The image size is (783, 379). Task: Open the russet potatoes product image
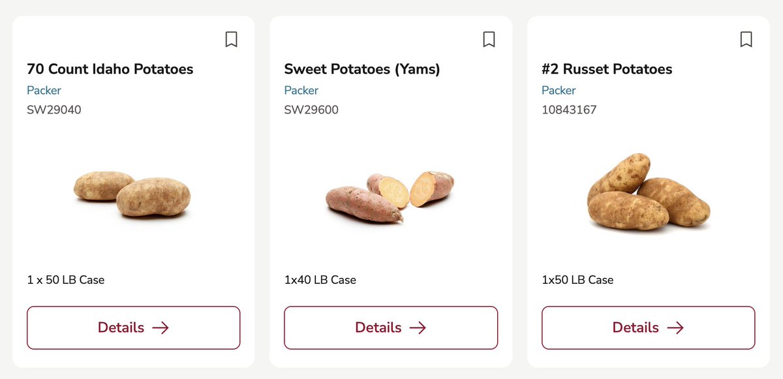click(x=647, y=192)
